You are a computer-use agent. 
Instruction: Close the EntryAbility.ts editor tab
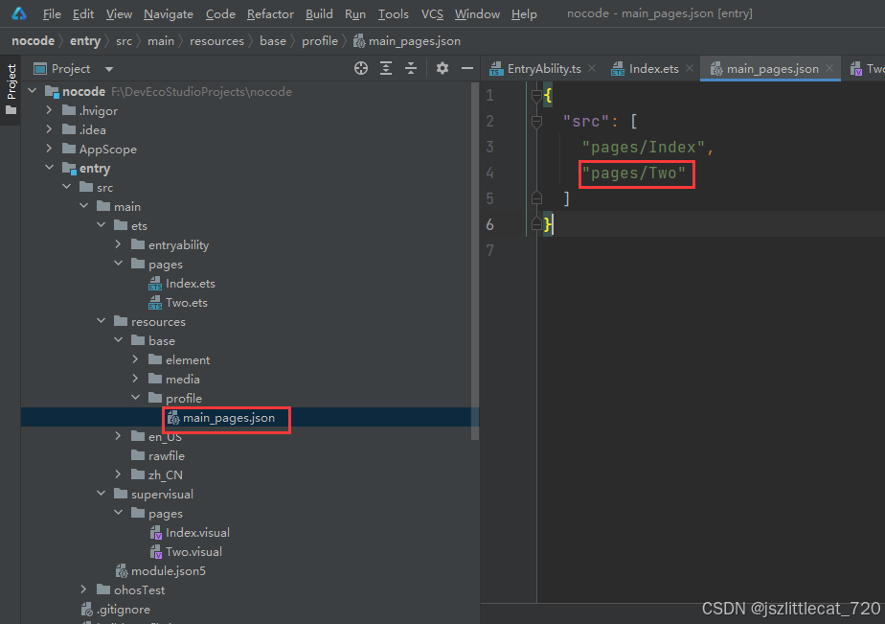[592, 69]
